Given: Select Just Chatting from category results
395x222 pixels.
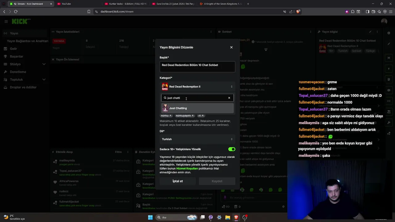Looking at the screenshot, I should click(x=197, y=108).
